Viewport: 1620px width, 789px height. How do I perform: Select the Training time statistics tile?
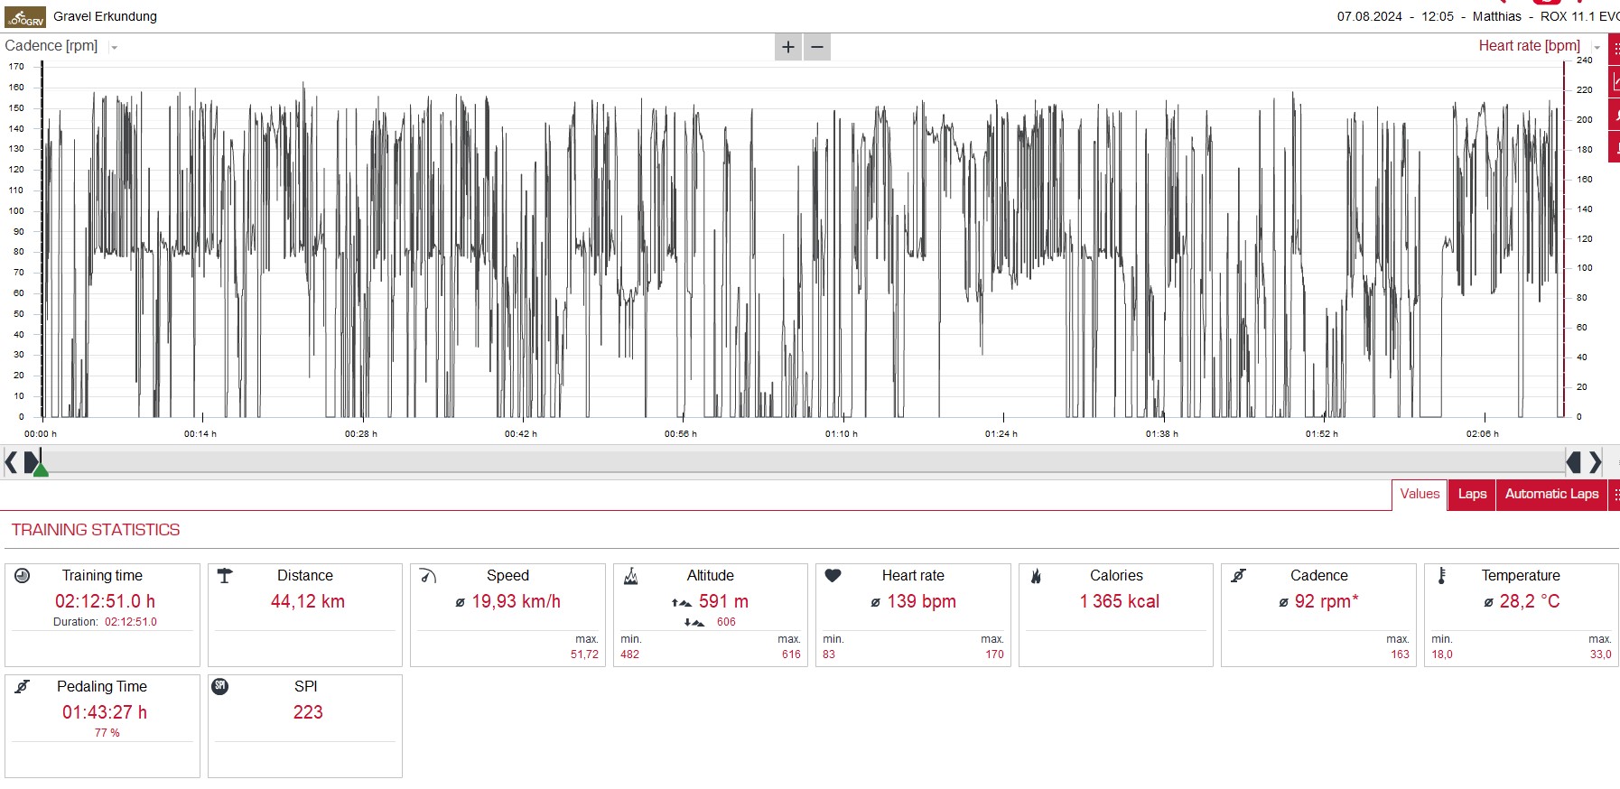102,615
